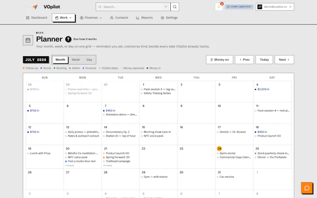
Task: Click the Planner help question mark icon
Action: pos(68,39)
